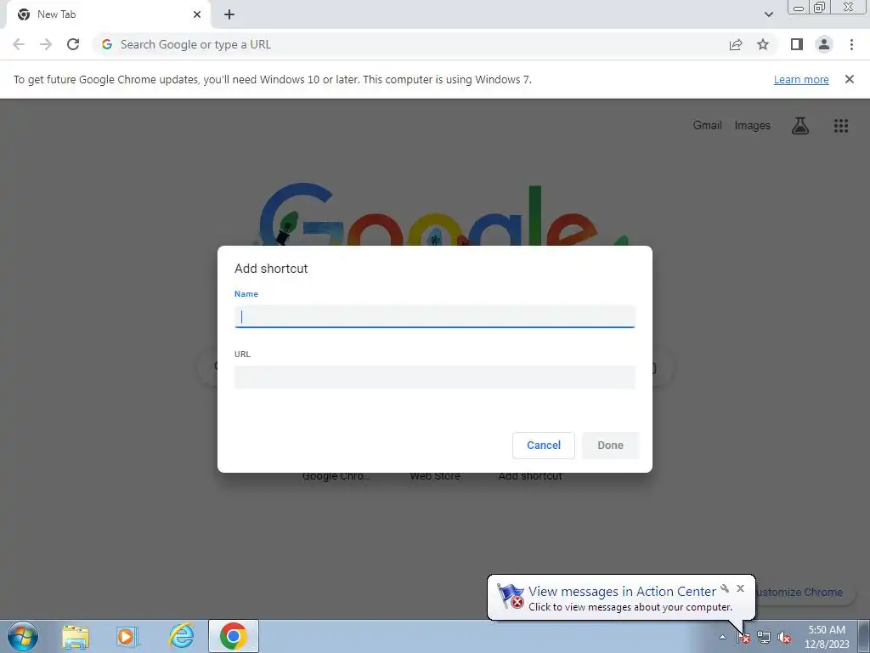Share this page via the share icon
This screenshot has height=653, width=870.
[736, 44]
